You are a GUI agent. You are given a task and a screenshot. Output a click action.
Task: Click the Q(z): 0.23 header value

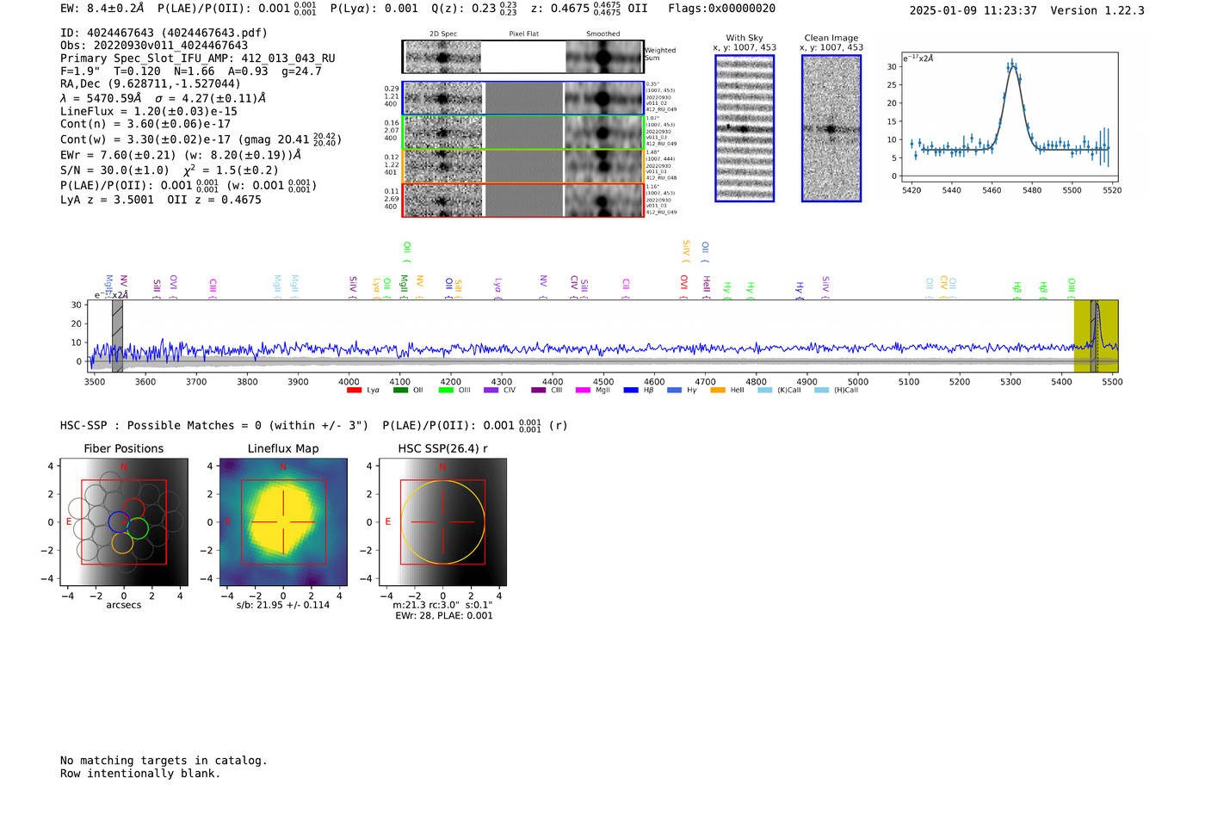click(x=473, y=9)
